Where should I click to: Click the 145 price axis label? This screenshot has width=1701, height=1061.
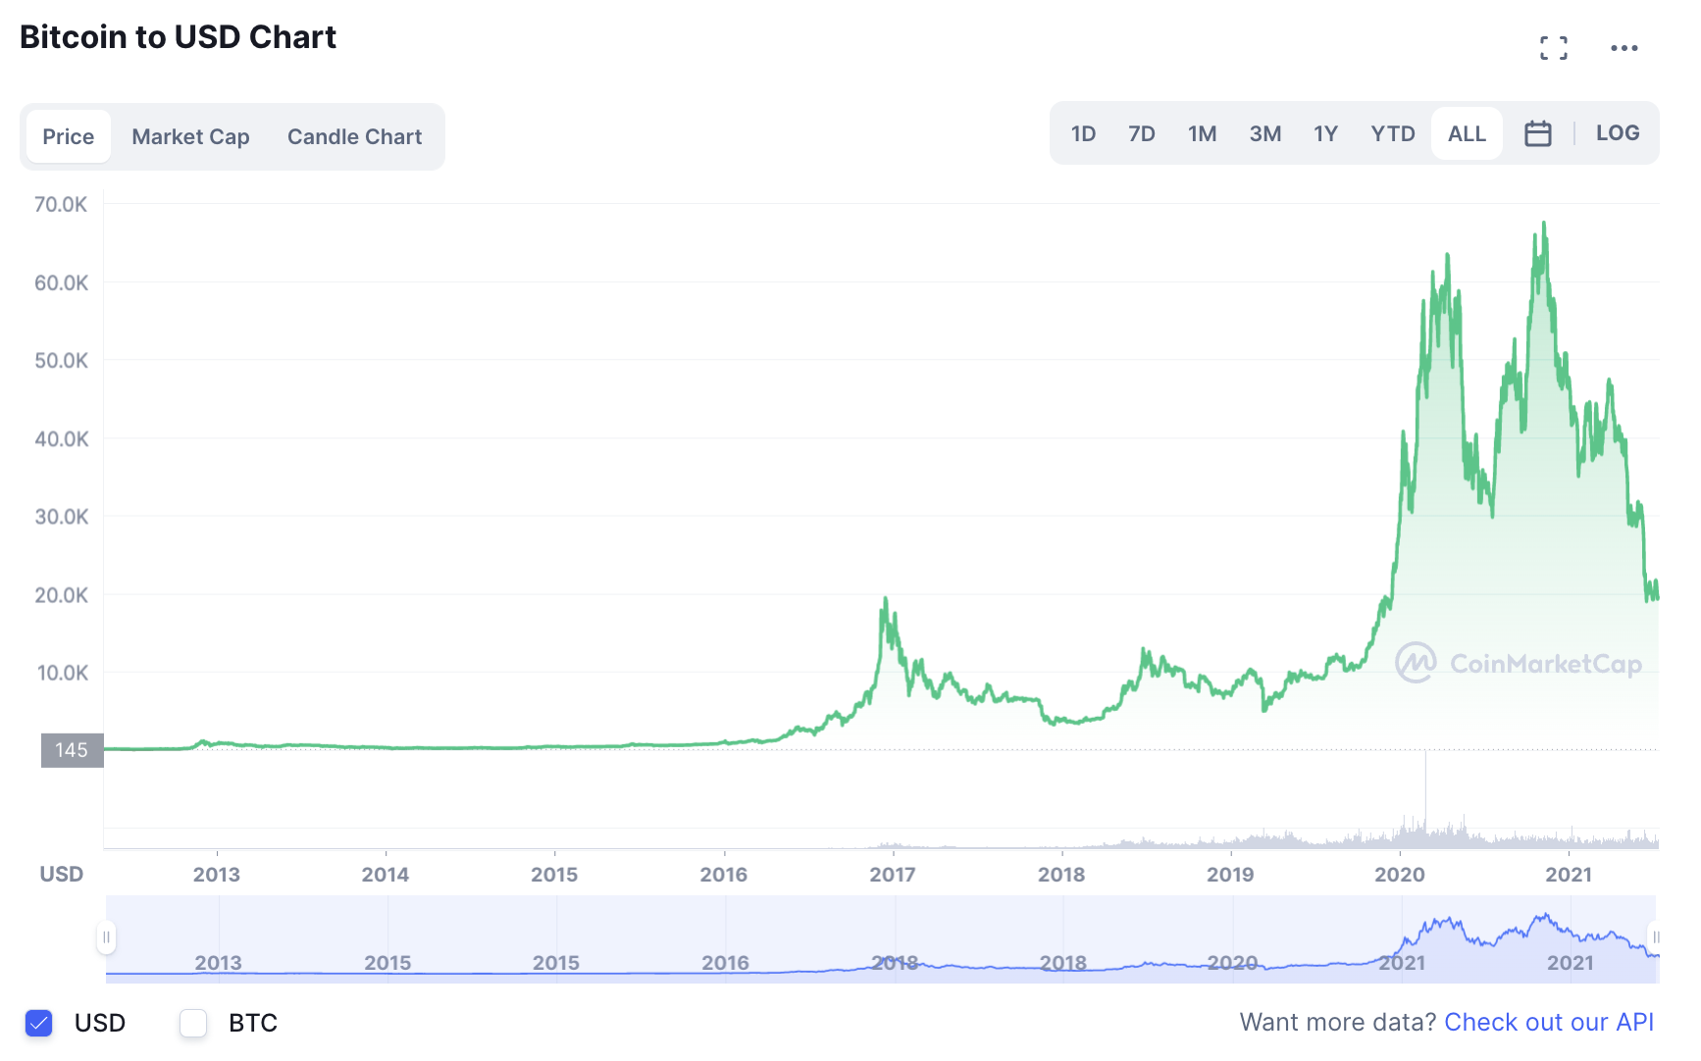pos(71,750)
